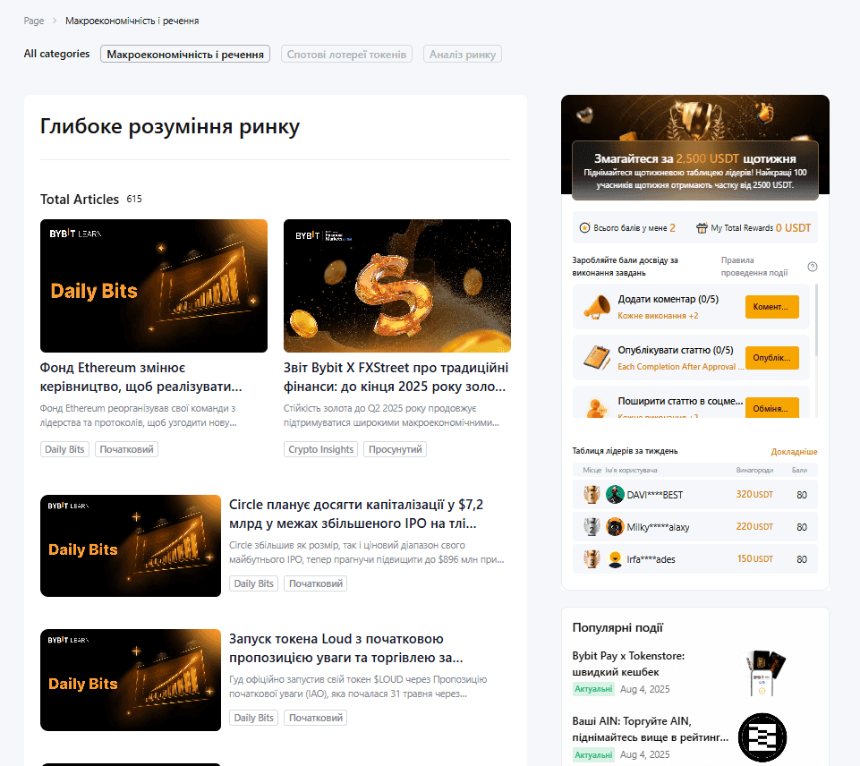Click the 320 USDT reward value

[x=754, y=495]
